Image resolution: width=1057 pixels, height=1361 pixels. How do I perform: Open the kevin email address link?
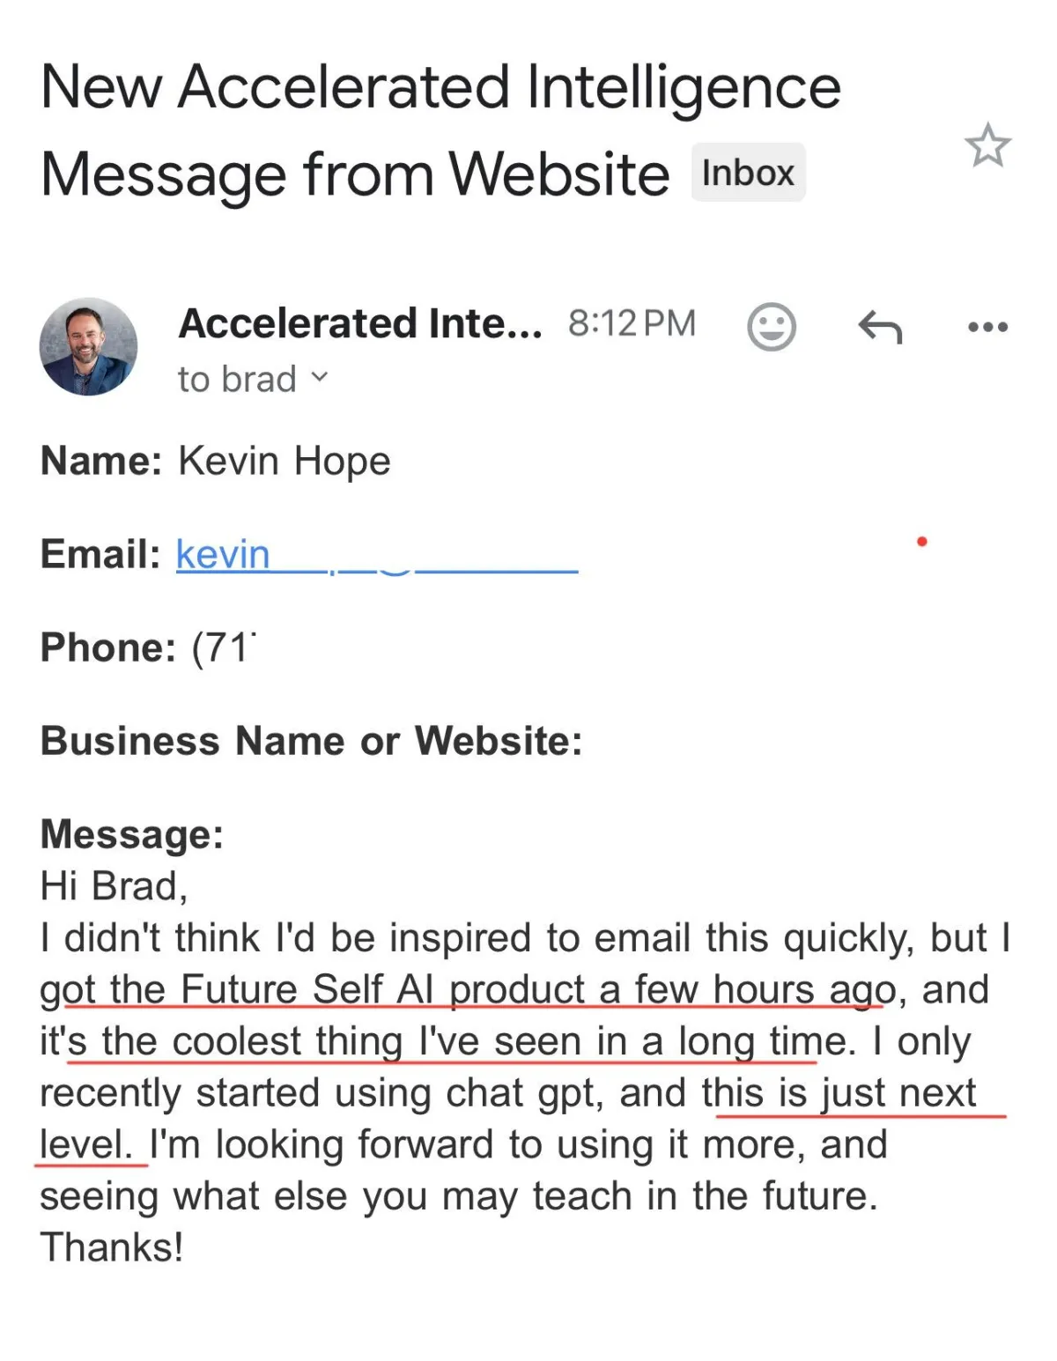[377, 554]
